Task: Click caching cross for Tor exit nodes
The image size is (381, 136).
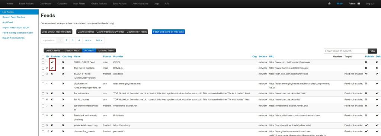Action: [63, 93]
